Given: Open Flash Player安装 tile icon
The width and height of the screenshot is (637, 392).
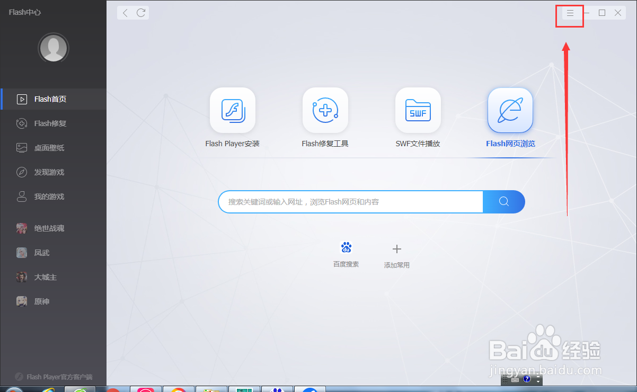Looking at the screenshot, I should 233,110.
